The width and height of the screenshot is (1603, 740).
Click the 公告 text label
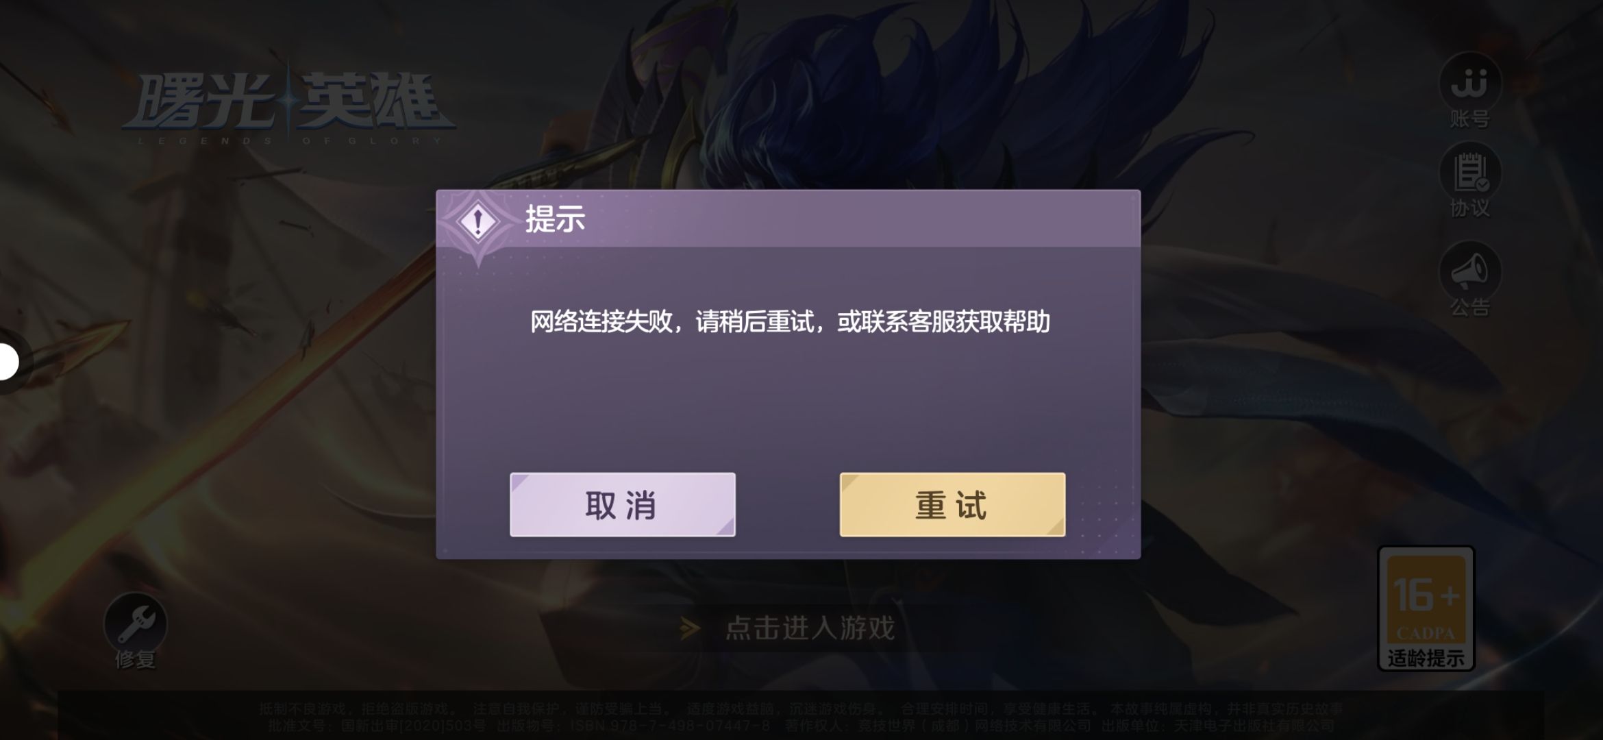click(1470, 307)
